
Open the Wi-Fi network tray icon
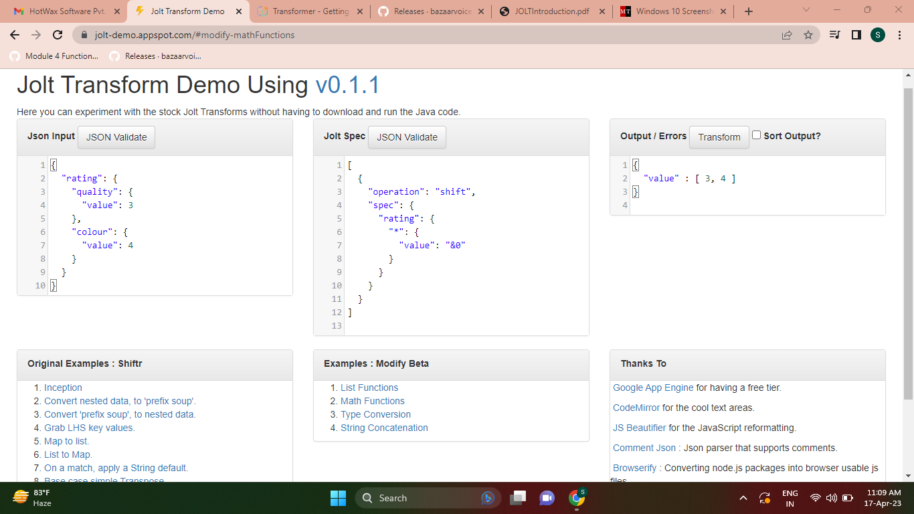click(x=815, y=498)
